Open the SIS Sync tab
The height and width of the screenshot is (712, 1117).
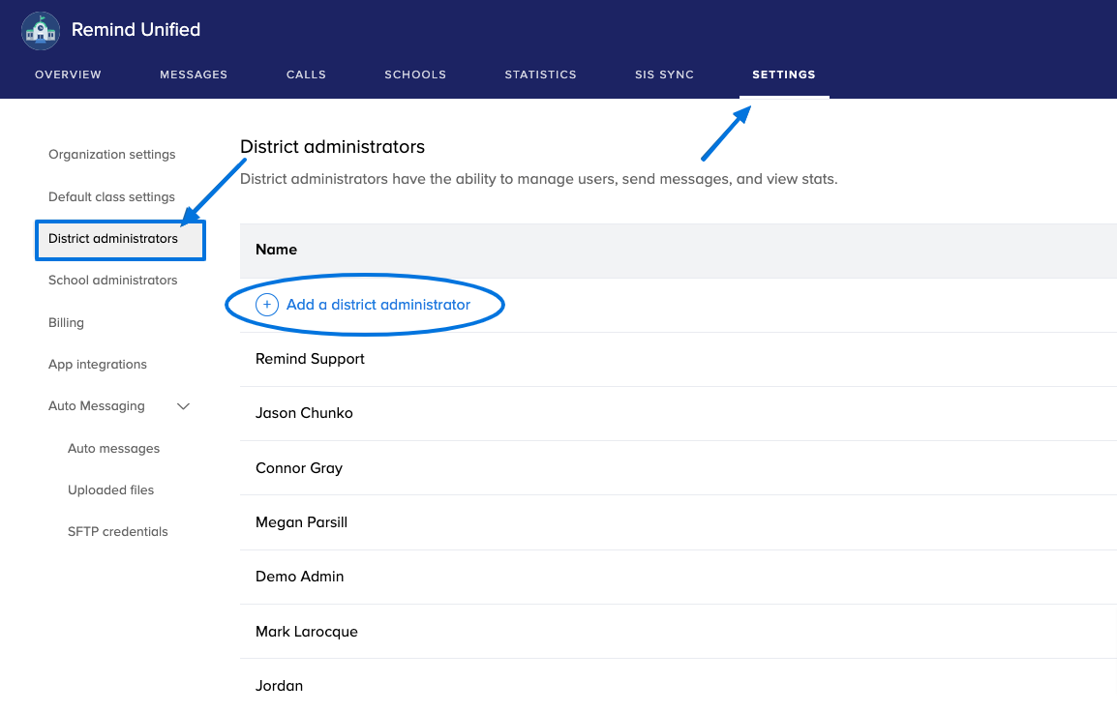click(664, 74)
